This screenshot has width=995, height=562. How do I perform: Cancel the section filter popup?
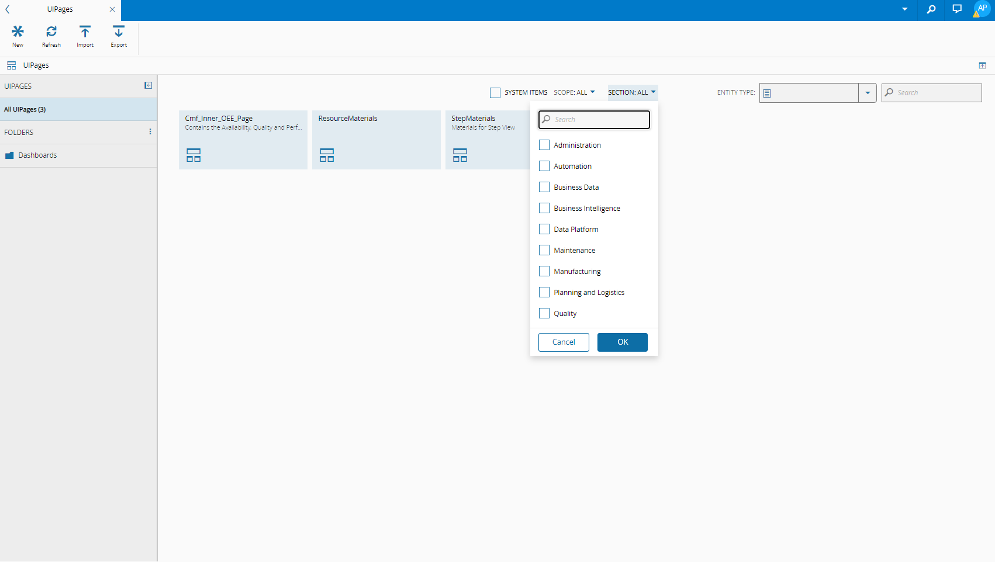tap(564, 342)
